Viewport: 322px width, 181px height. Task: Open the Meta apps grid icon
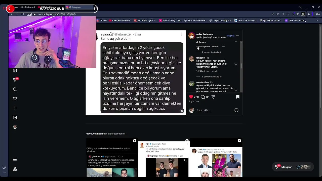(15, 169)
